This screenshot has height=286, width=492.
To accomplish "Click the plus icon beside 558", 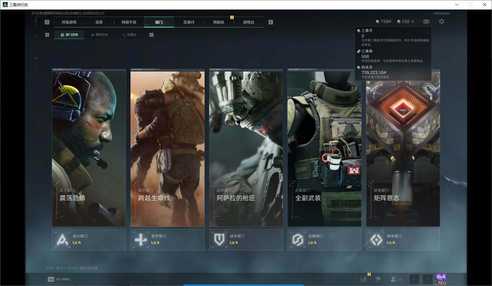I will (x=412, y=21).
